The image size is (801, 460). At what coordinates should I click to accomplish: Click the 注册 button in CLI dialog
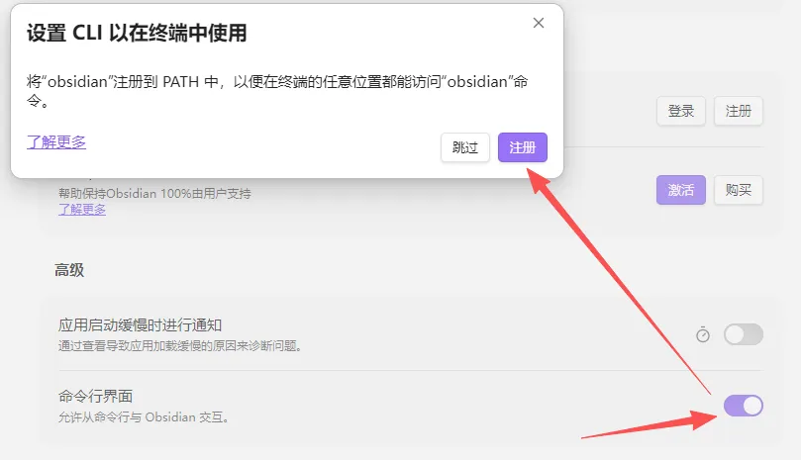(x=523, y=147)
